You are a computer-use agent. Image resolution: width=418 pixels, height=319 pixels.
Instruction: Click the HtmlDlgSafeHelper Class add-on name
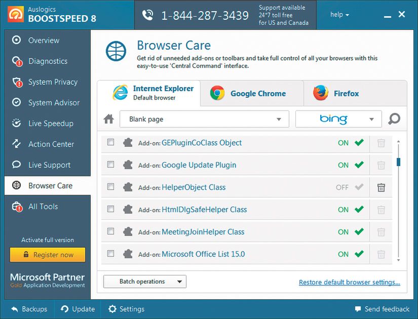click(x=204, y=210)
